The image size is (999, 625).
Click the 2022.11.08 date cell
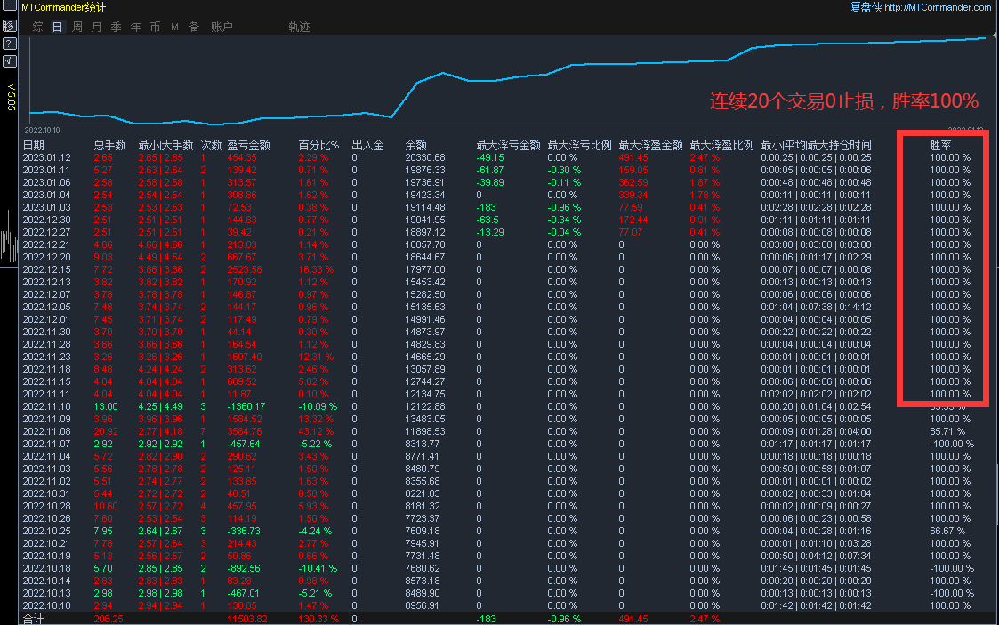click(47, 431)
